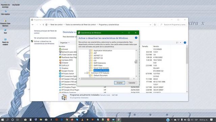Click the Dropbox program icon
The image size is (216, 122).
click(60, 68)
